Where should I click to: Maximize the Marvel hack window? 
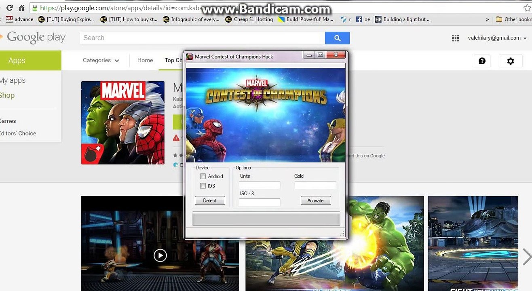320,55
